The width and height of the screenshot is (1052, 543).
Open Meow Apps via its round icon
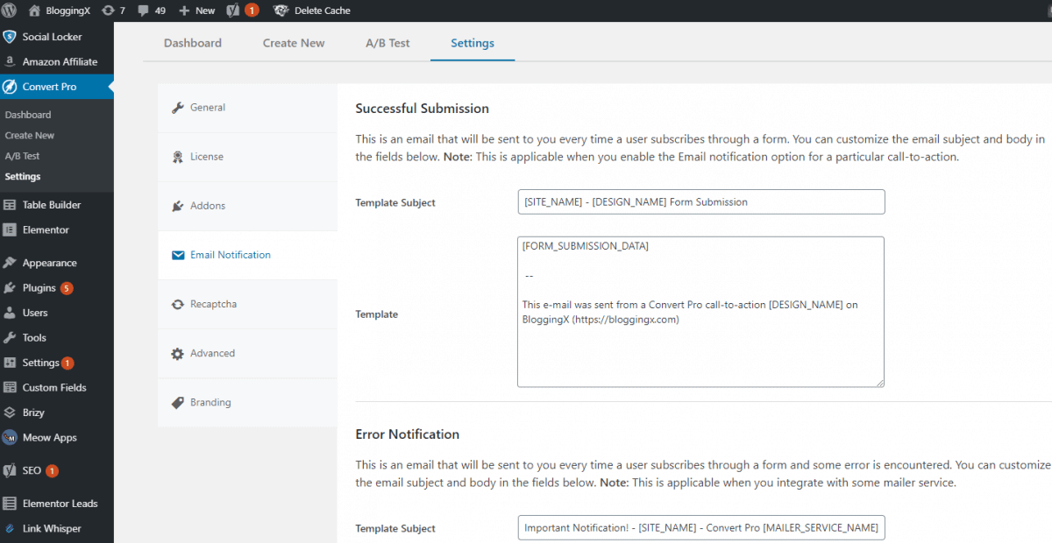[10, 438]
